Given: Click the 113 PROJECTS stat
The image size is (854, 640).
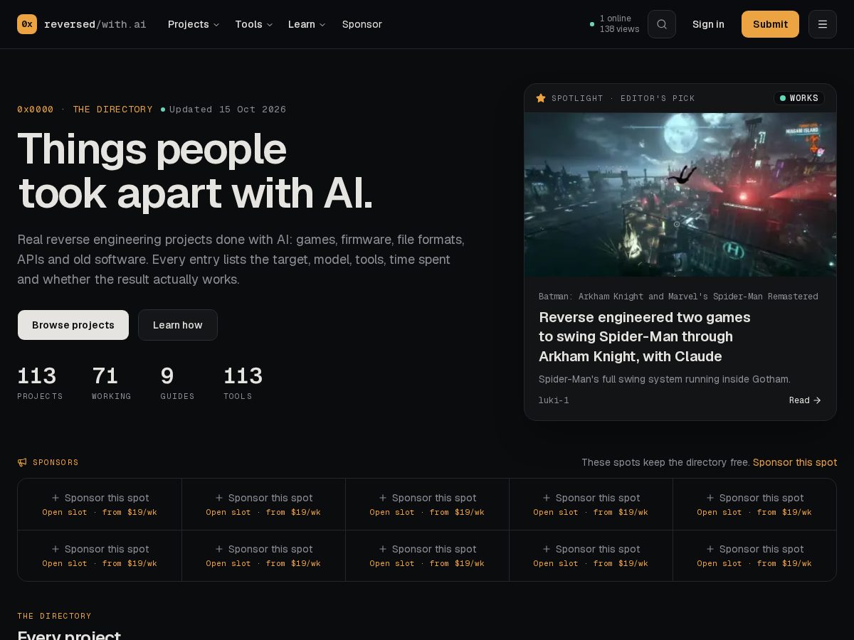Looking at the screenshot, I should tap(40, 383).
